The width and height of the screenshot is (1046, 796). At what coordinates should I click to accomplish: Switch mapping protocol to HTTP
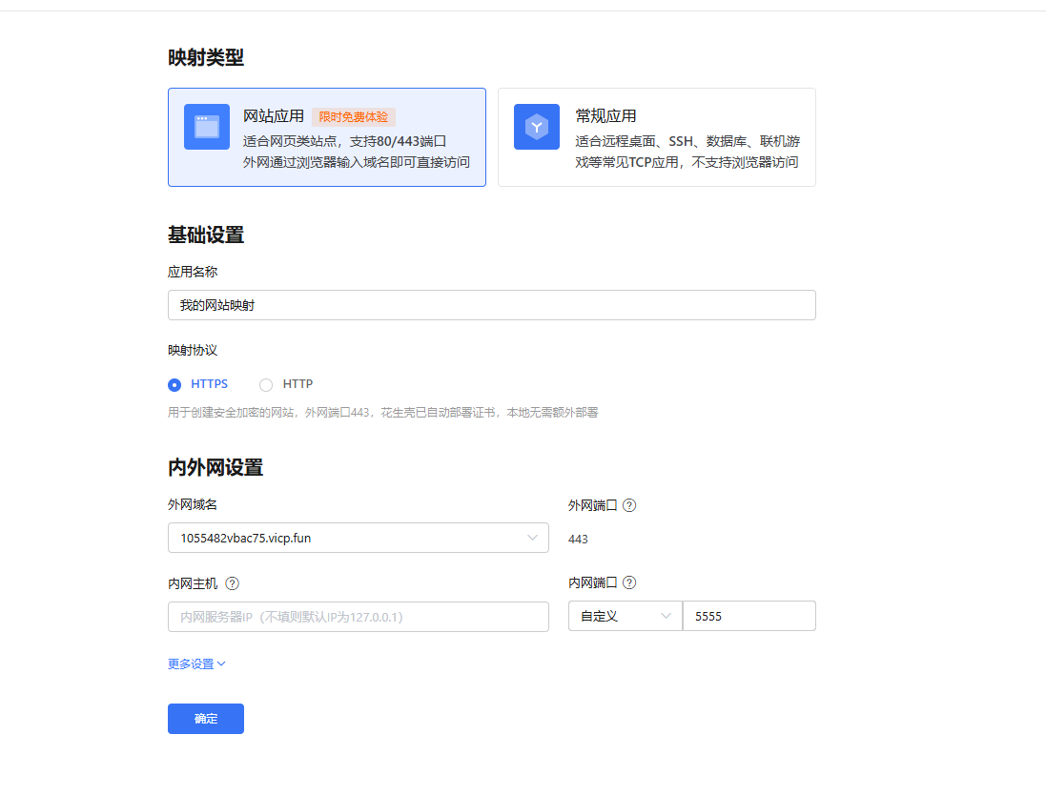266,385
